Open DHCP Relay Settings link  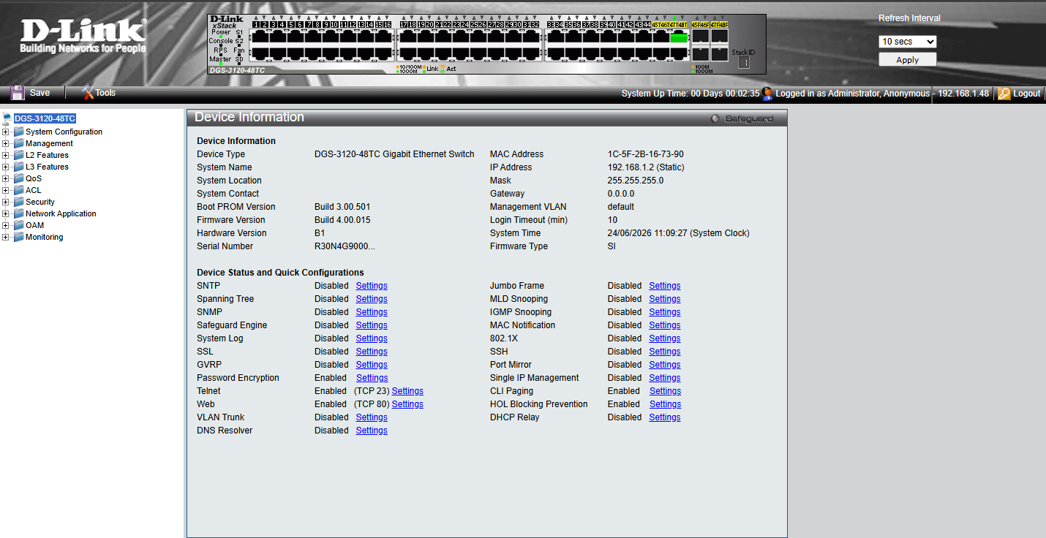[665, 417]
